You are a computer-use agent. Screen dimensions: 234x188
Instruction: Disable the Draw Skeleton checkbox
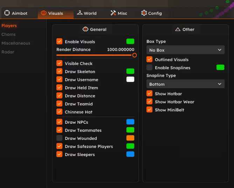pos(60,71)
